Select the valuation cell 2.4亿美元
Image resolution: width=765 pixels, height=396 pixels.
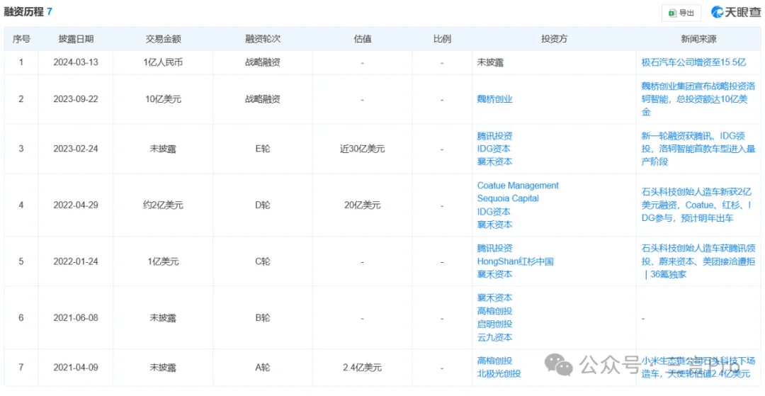[362, 367]
